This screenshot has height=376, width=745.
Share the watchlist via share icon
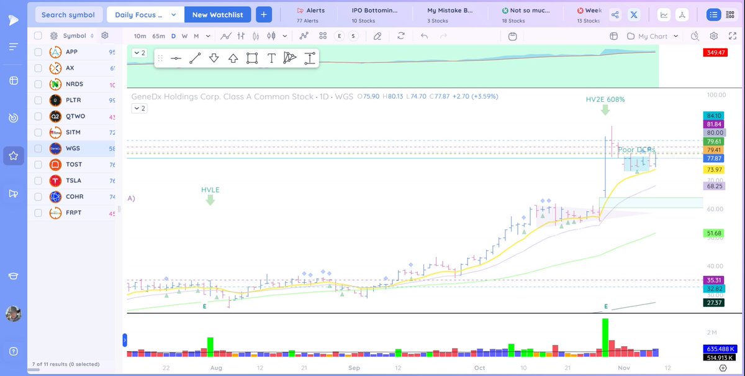tap(615, 15)
